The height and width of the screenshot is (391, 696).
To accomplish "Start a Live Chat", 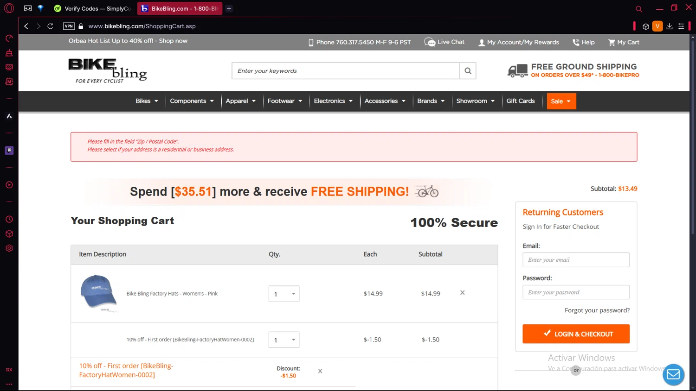I will [445, 42].
